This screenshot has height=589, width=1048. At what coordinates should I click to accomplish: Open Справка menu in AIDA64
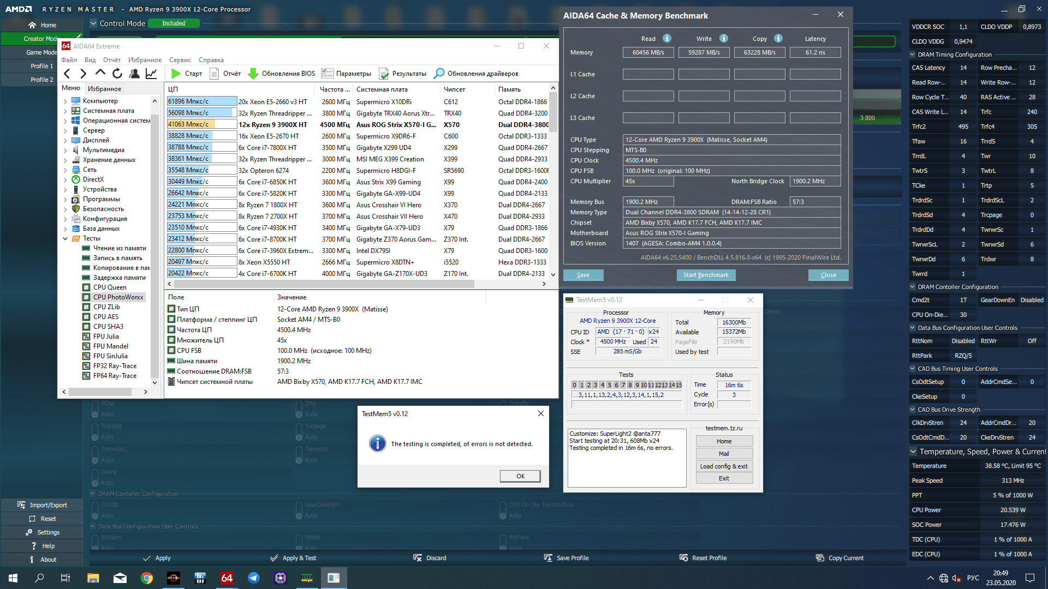tap(211, 60)
